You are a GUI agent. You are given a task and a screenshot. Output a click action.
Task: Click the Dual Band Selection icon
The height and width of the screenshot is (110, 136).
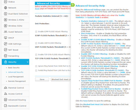(6, 14)
